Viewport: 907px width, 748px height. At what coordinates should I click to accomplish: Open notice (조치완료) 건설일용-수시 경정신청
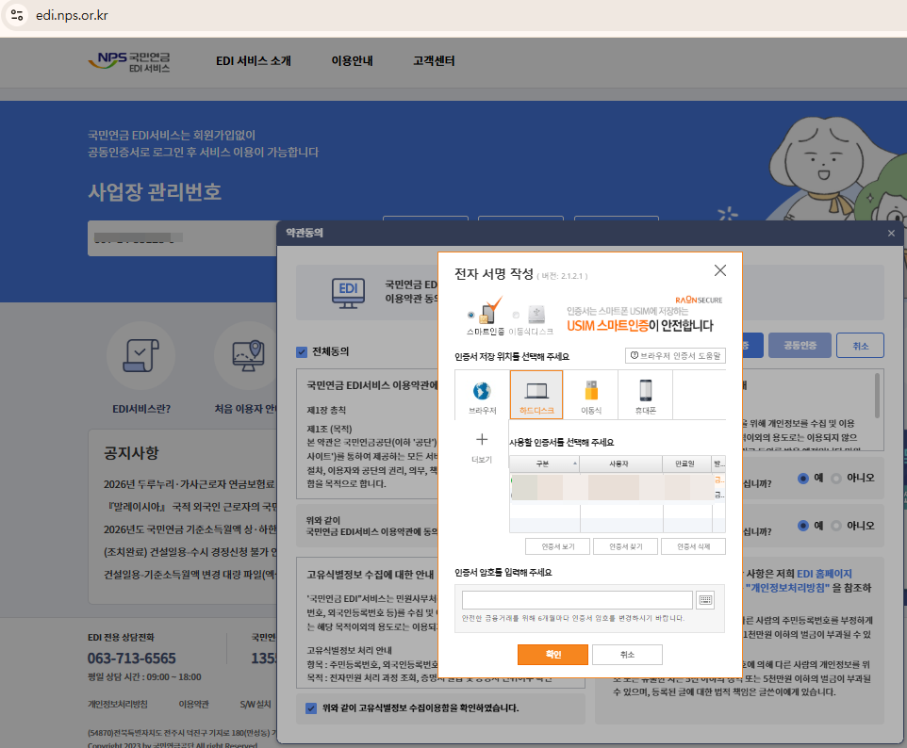190,552
